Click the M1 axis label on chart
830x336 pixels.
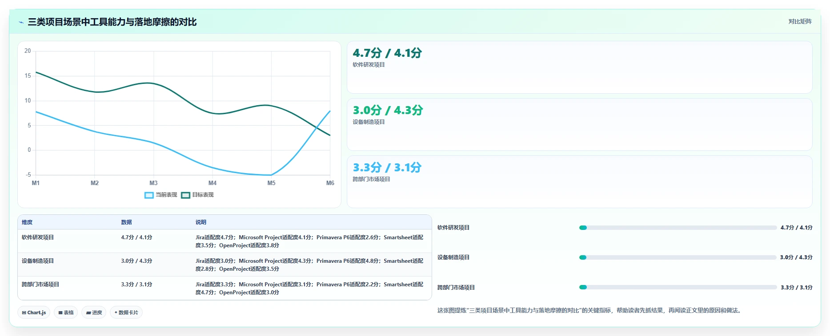coord(36,183)
